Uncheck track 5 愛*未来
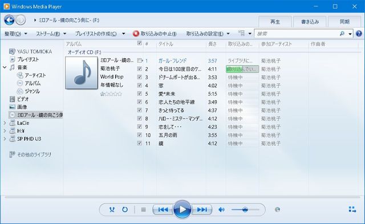Image resolution: width=365 pixels, height=224 pixels. [x=139, y=93]
